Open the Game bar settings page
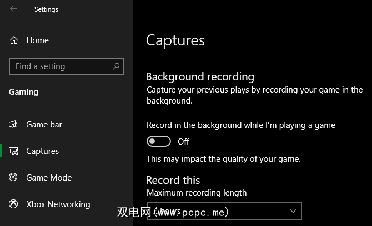This screenshot has width=372, height=226. pos(44,125)
